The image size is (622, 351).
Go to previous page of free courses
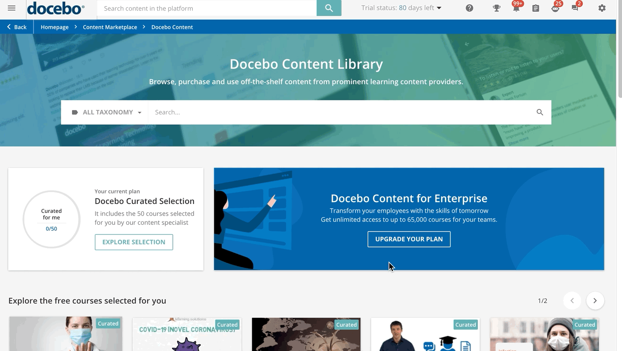pos(572,301)
